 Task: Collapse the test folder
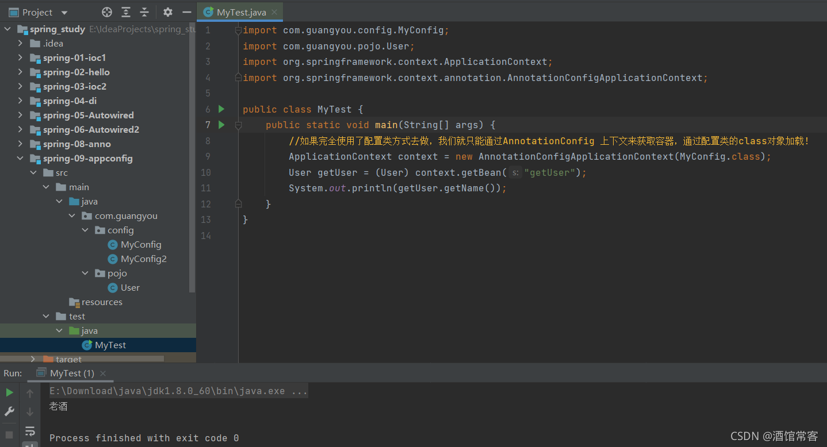47,317
